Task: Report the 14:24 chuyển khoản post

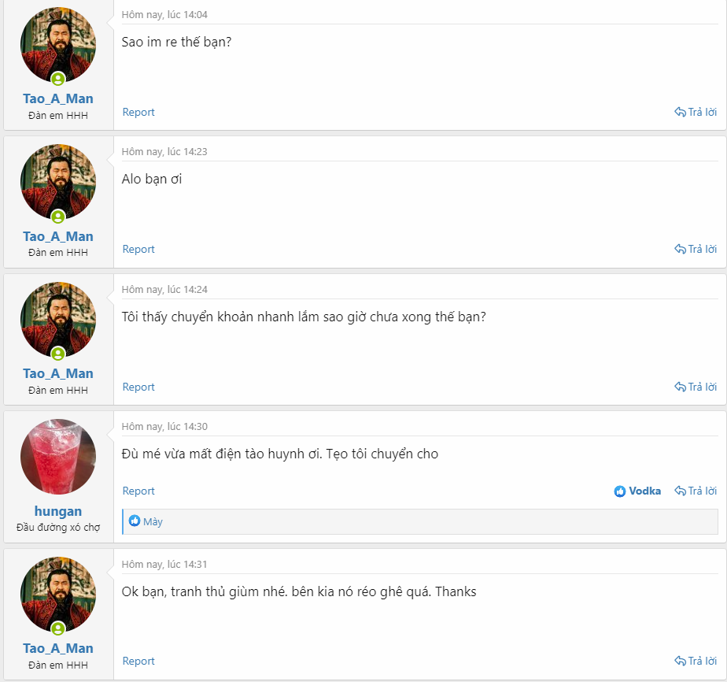Action: tap(138, 387)
